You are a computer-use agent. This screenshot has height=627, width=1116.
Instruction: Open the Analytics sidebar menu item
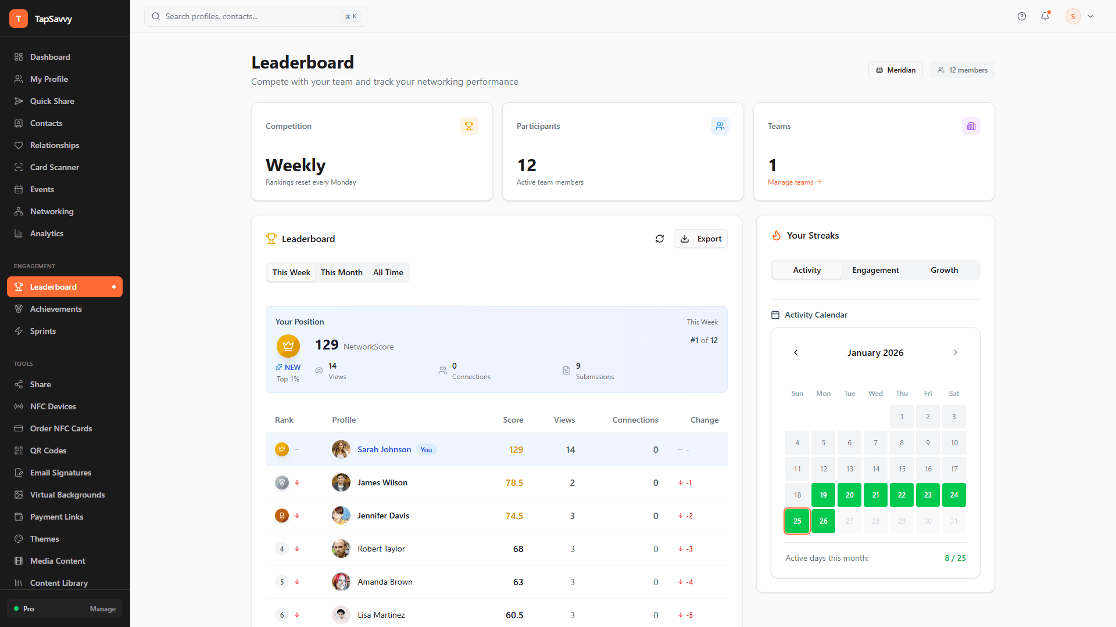(46, 233)
